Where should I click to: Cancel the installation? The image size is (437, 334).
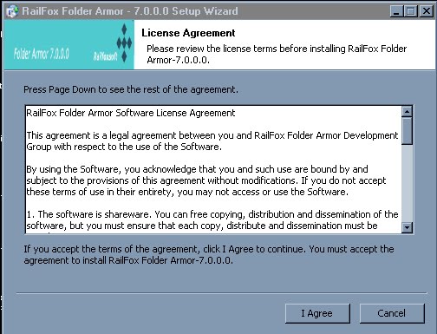coord(392,313)
